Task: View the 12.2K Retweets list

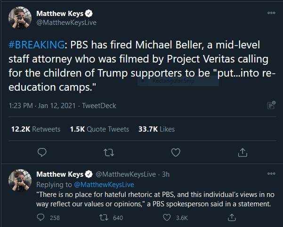Action: (36, 129)
